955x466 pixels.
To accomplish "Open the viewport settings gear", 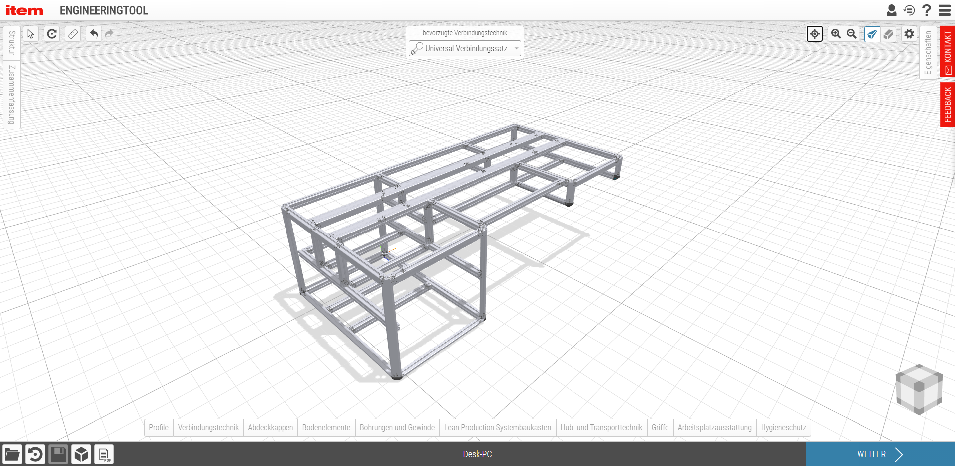I will 909,34.
